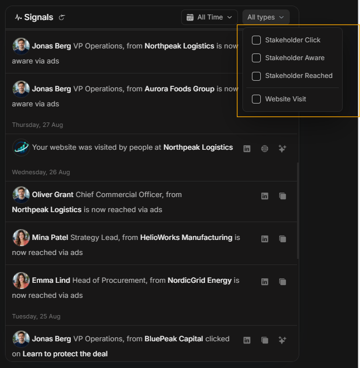Click Jonas Berg avatar in Aurora Foods Group row

(21, 89)
